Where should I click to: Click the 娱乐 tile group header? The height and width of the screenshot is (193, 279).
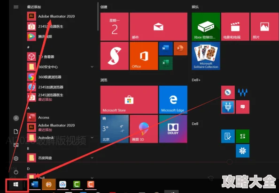tap(195, 7)
